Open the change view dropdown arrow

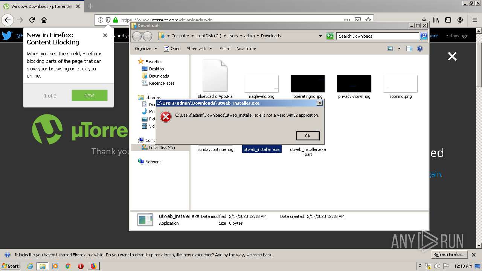click(x=399, y=49)
